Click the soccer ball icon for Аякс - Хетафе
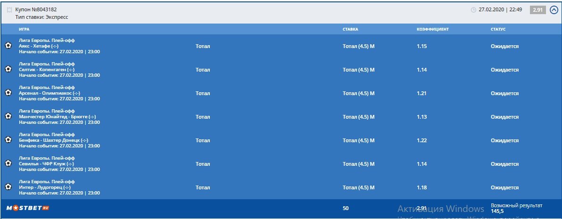This screenshot has width=562, height=219. (x=8, y=46)
